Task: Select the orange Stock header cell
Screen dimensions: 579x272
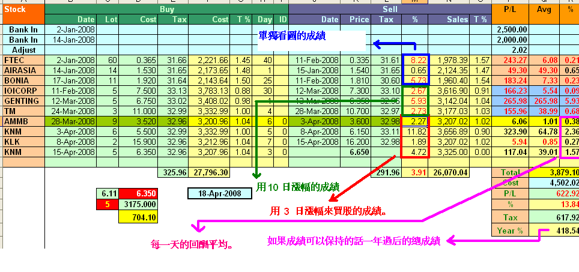Action: pyautogui.click(x=22, y=10)
